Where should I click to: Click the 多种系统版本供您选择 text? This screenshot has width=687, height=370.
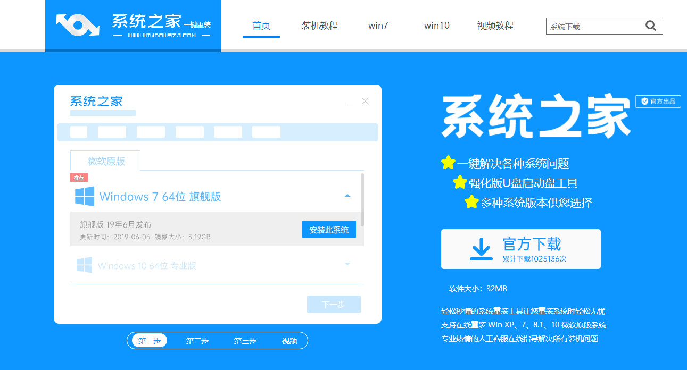pyautogui.click(x=536, y=203)
